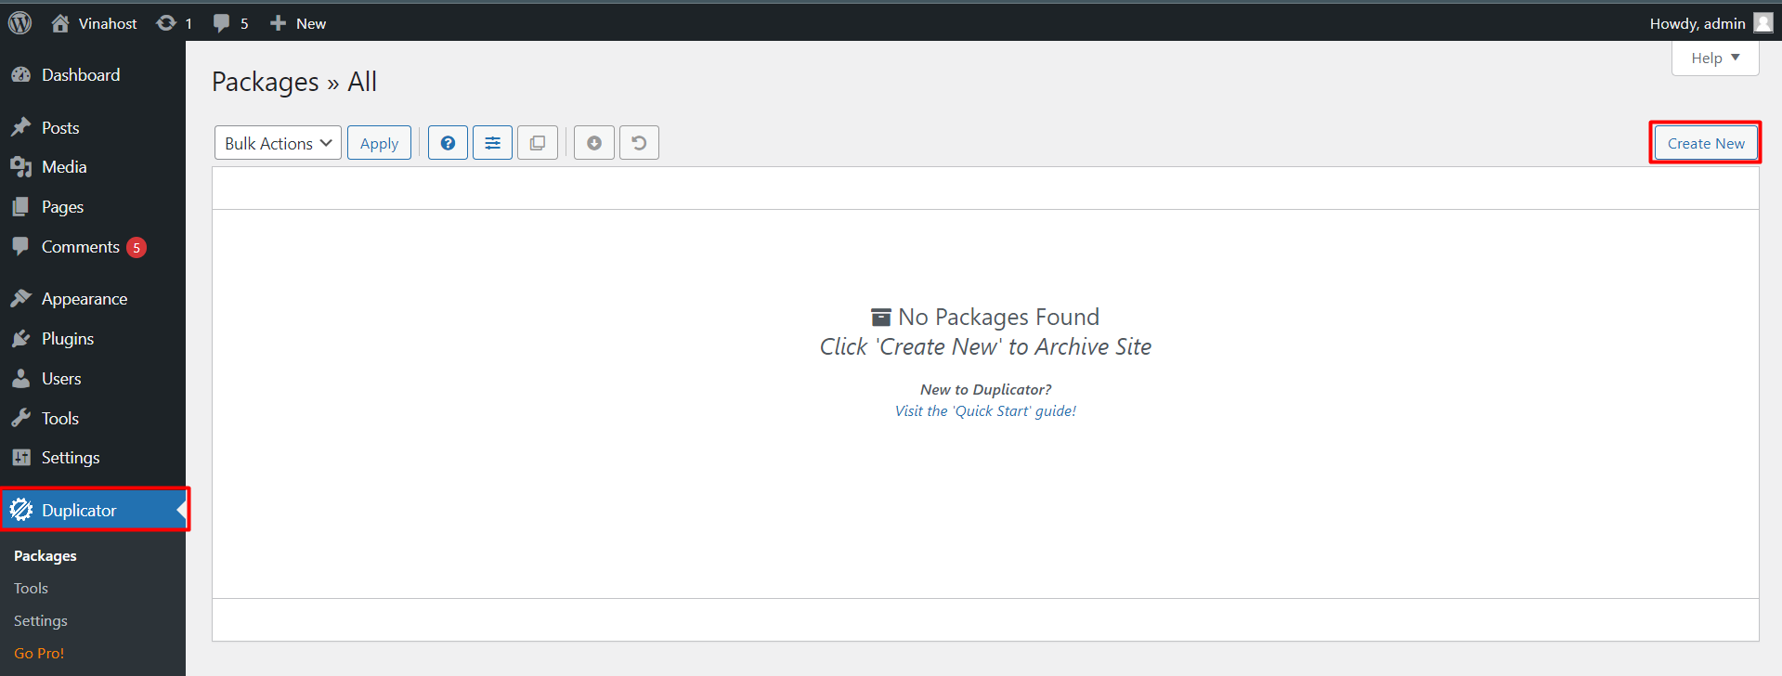Click the recovery undo arrow icon
The height and width of the screenshot is (676, 1782).
(x=639, y=143)
